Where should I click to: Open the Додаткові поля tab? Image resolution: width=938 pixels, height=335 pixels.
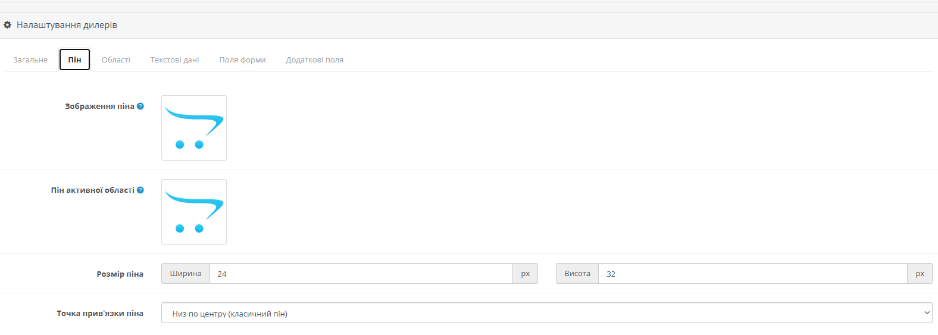point(315,60)
